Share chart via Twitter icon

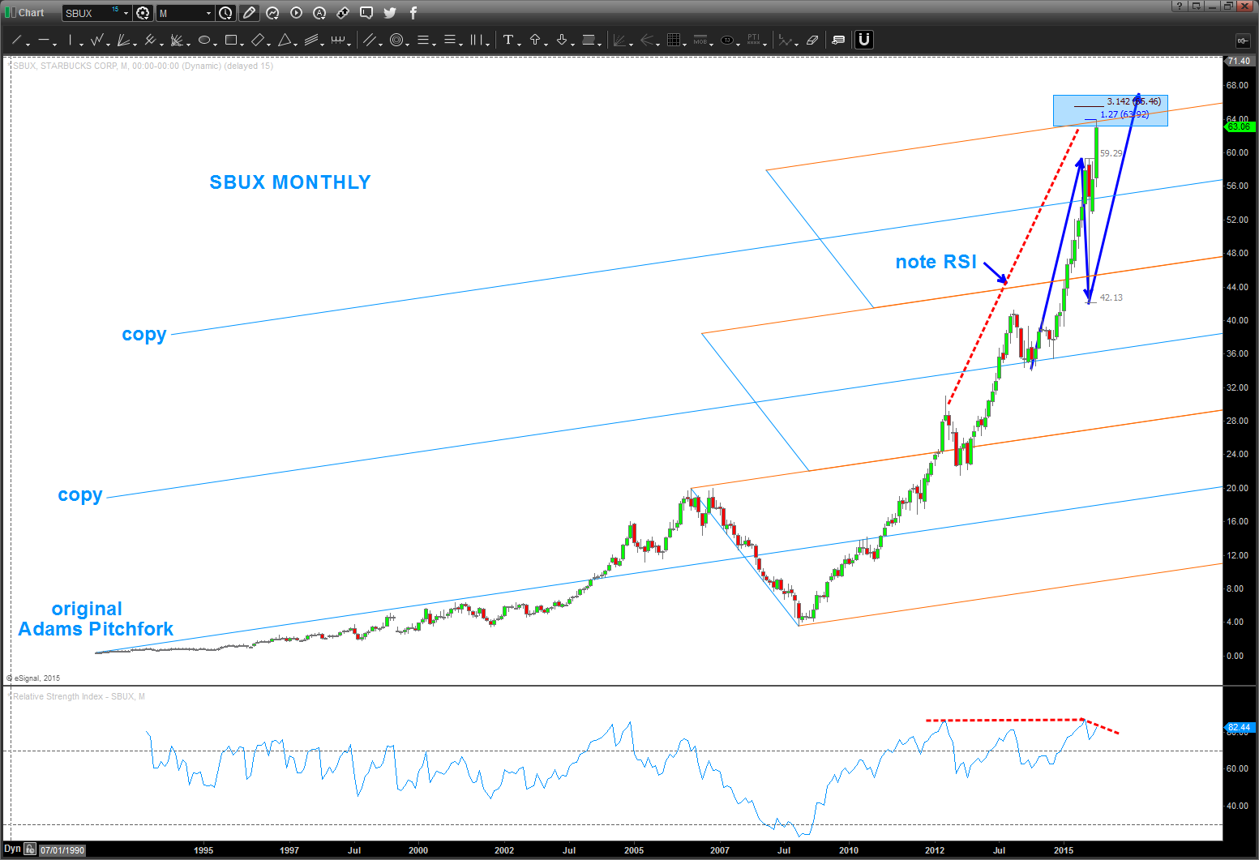390,13
